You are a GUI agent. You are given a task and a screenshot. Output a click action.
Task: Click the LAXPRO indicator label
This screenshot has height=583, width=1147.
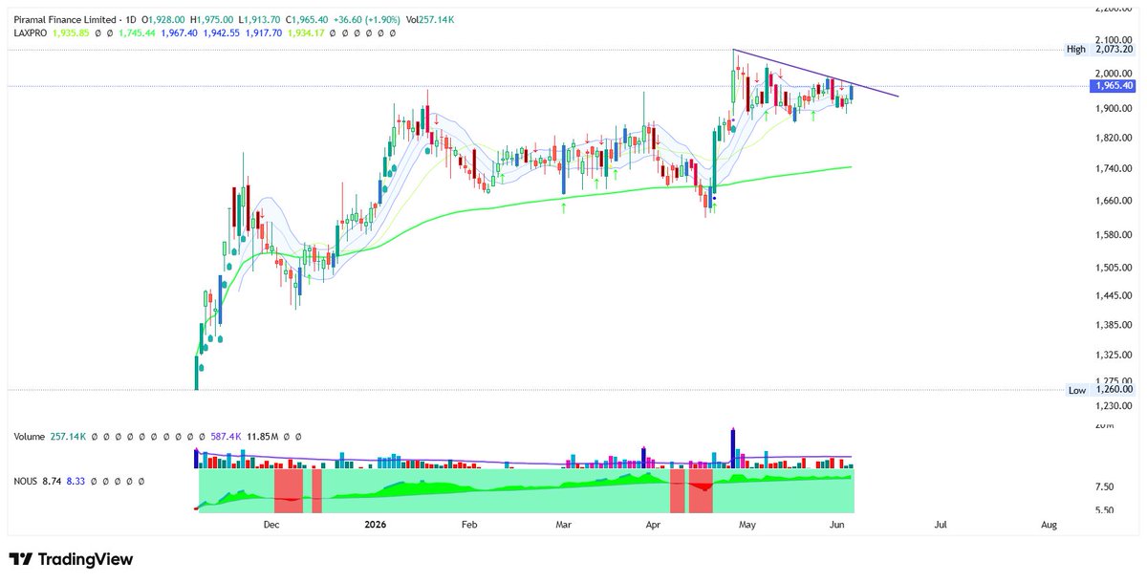point(32,32)
